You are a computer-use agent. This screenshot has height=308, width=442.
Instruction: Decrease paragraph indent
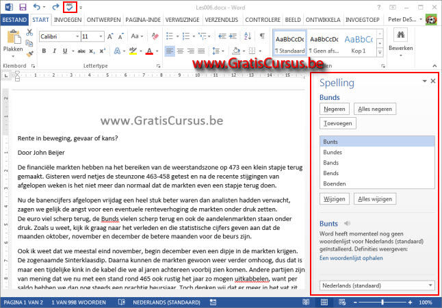coord(222,36)
